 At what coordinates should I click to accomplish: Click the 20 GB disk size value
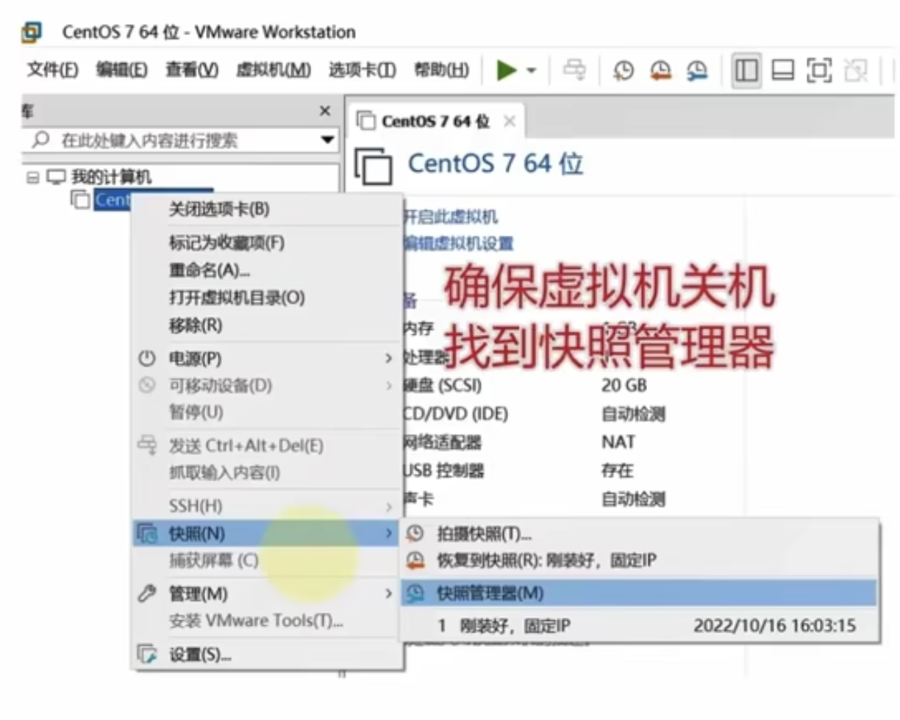tap(624, 386)
